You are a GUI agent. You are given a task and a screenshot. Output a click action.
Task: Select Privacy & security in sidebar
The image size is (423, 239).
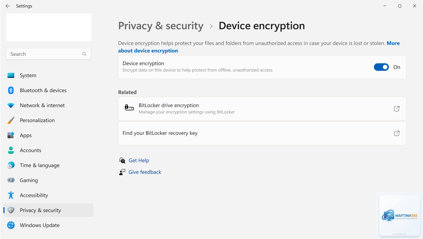[48, 210]
